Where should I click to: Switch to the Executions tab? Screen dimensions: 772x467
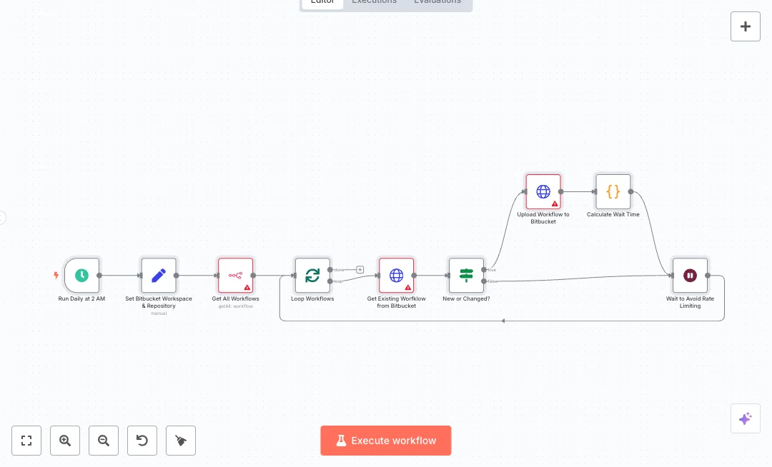[x=374, y=2]
